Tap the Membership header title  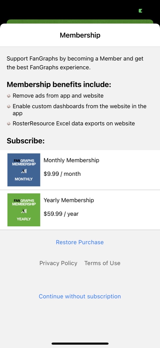click(80, 35)
